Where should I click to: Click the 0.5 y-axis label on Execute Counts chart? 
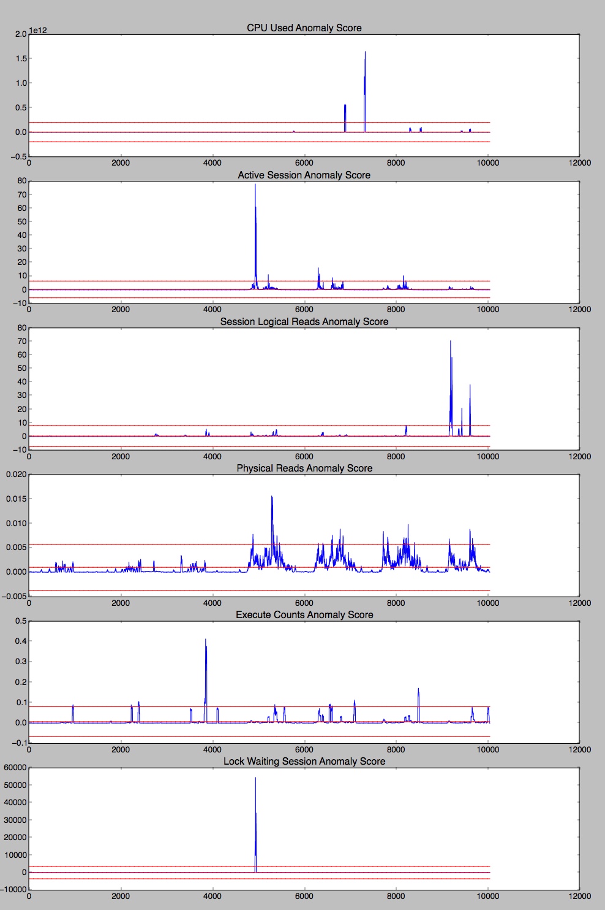click(21, 621)
